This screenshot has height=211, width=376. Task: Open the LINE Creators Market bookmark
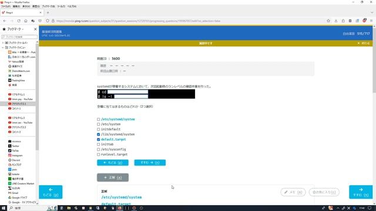[x=21, y=183]
